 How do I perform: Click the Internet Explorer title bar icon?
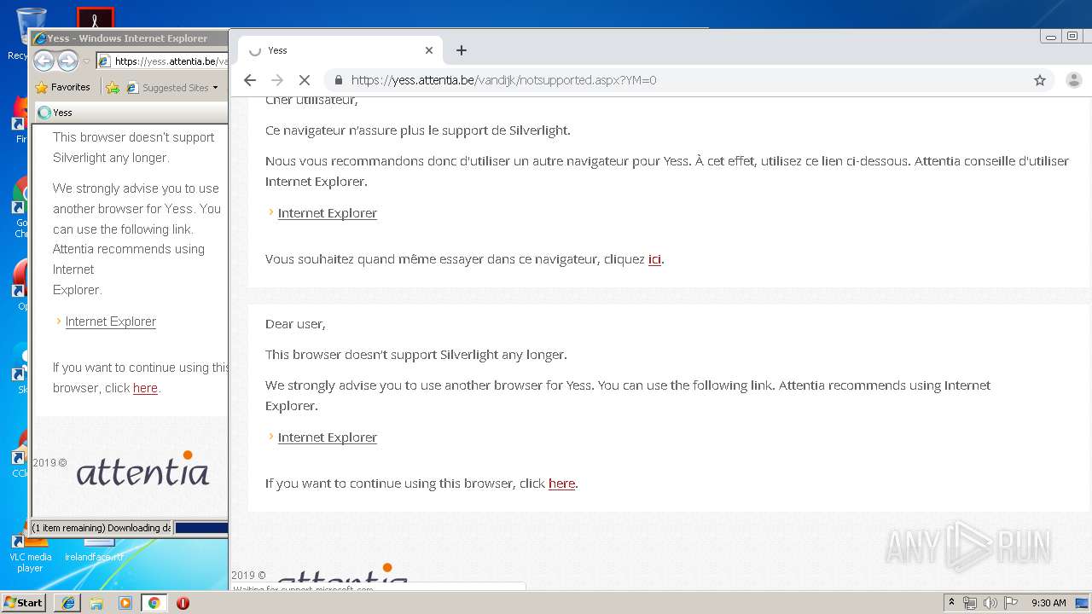[x=39, y=38]
